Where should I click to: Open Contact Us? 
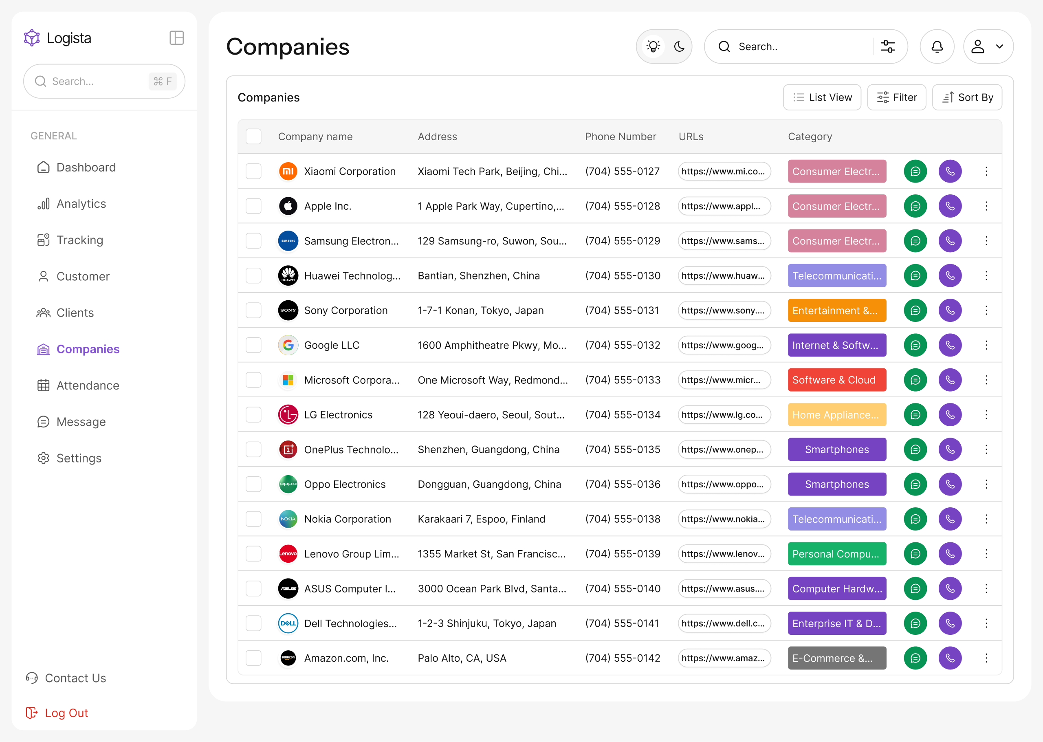pos(66,678)
